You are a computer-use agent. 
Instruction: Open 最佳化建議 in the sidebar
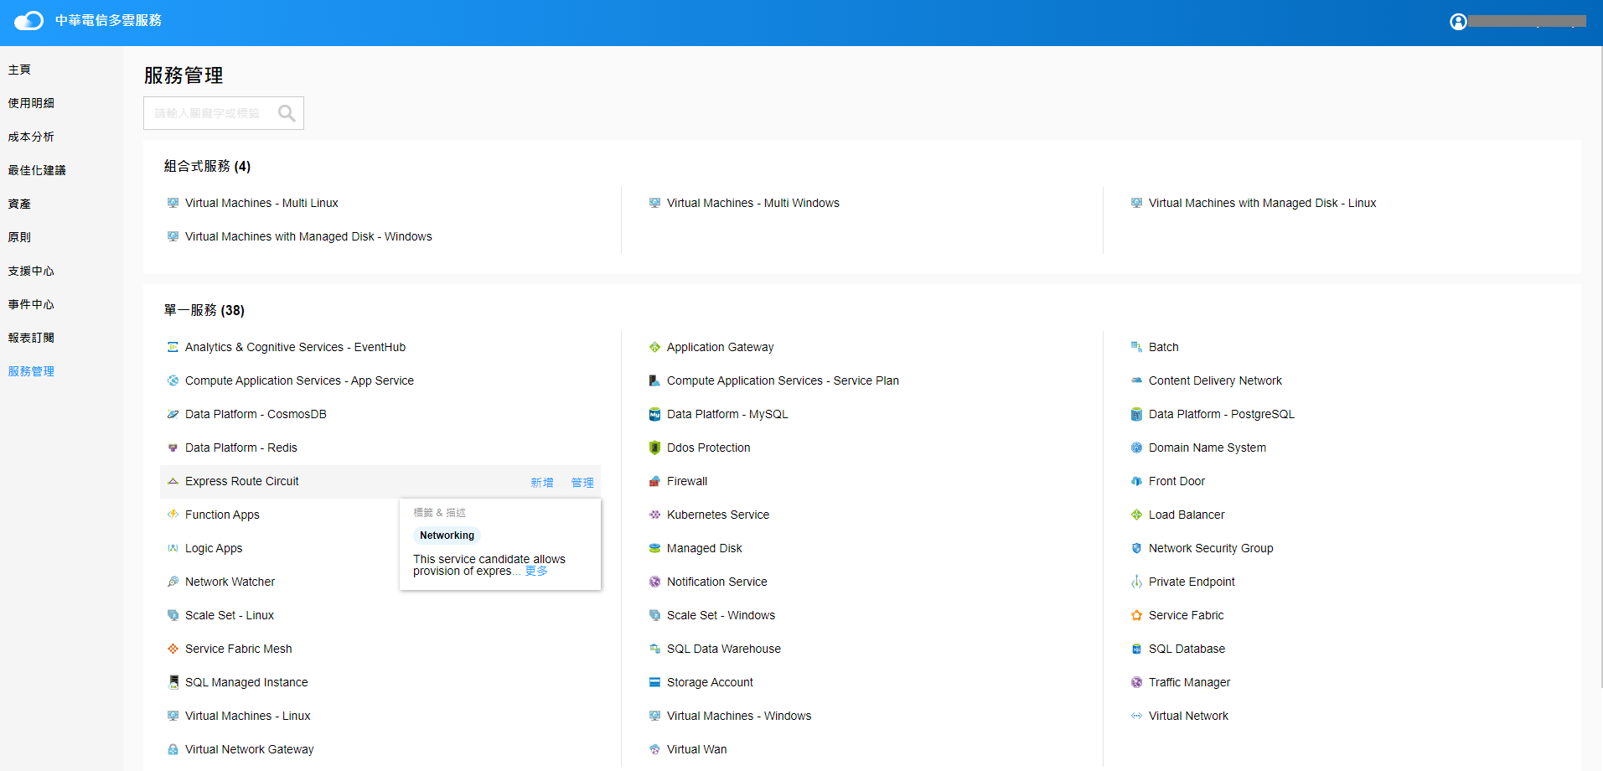37,170
